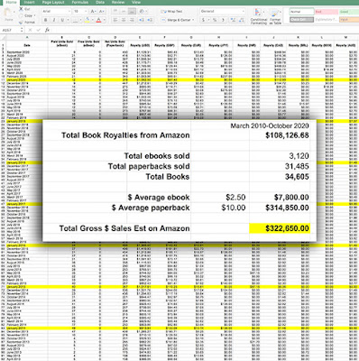This screenshot has width=359, height=361.
Task: Open the View tab
Action: (x=136, y=3)
